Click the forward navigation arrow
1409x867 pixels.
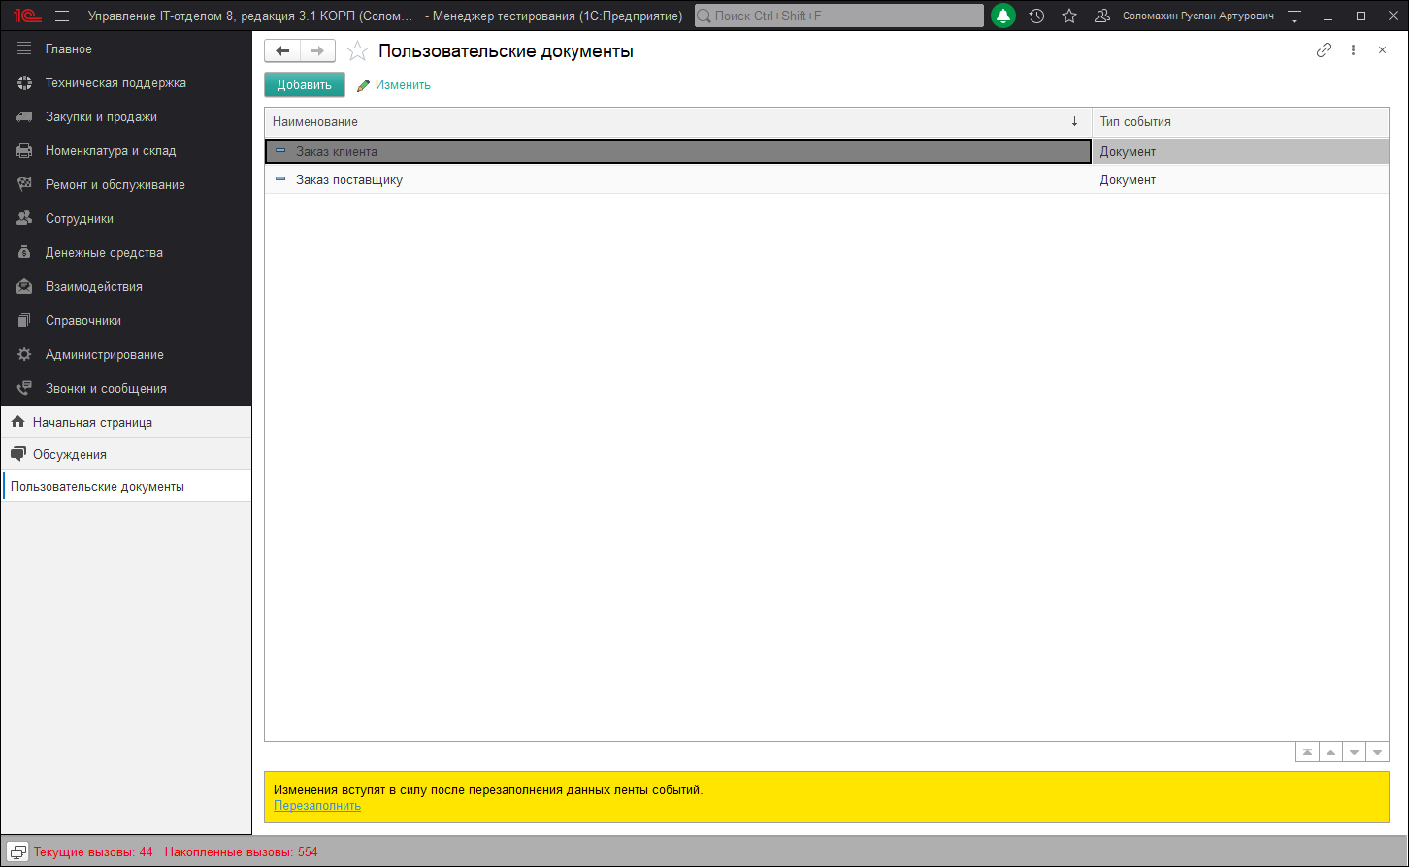click(x=317, y=51)
